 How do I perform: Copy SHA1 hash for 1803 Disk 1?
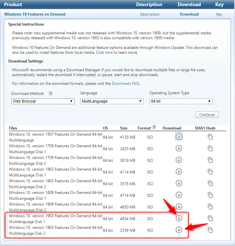210,172
